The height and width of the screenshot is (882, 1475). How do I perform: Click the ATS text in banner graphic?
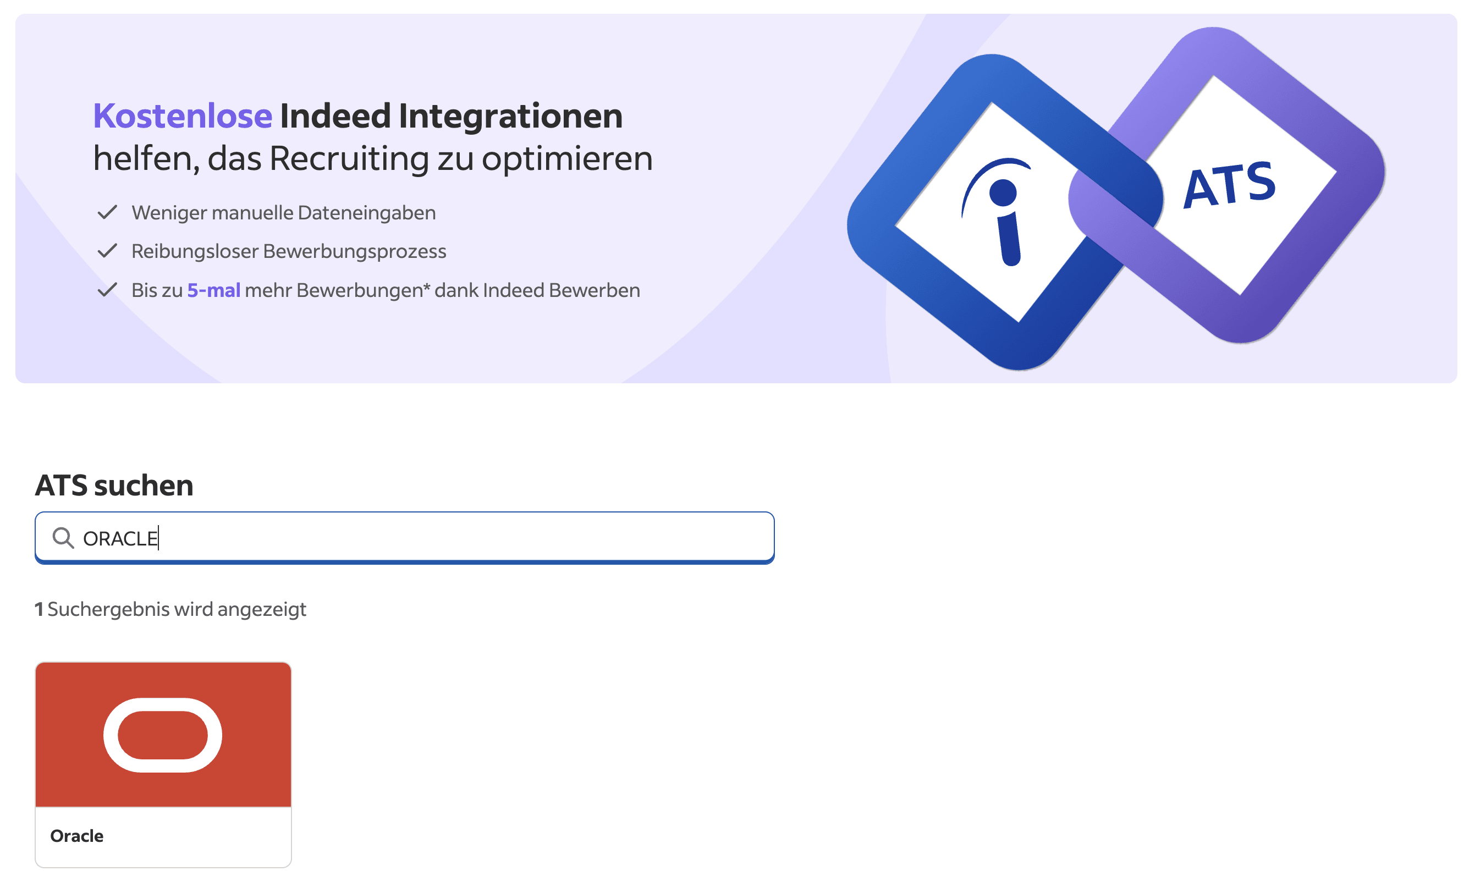(x=1229, y=184)
